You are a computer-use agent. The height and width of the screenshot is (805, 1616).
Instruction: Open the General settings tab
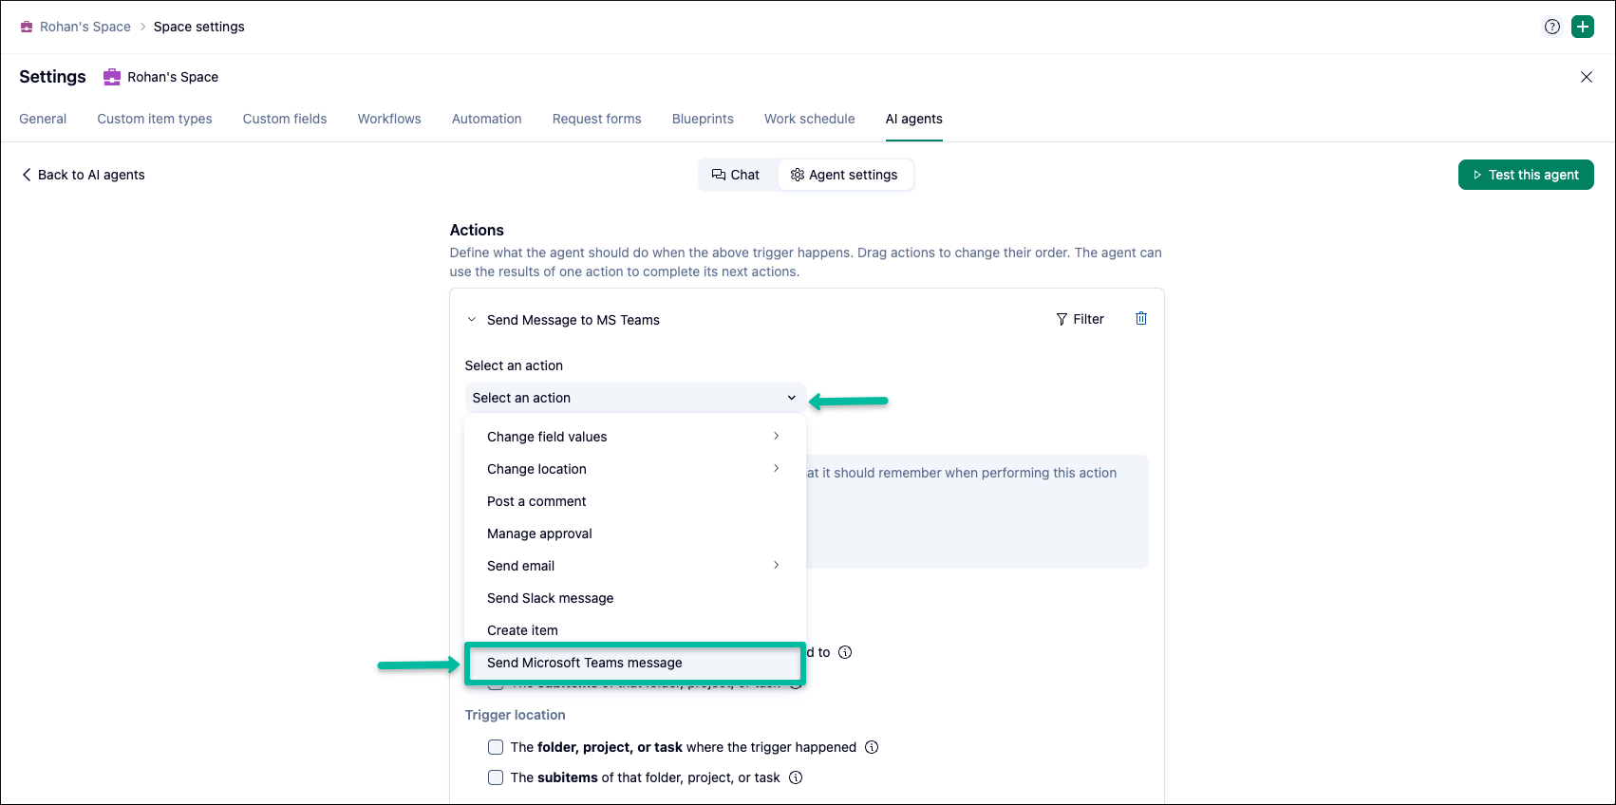(43, 119)
